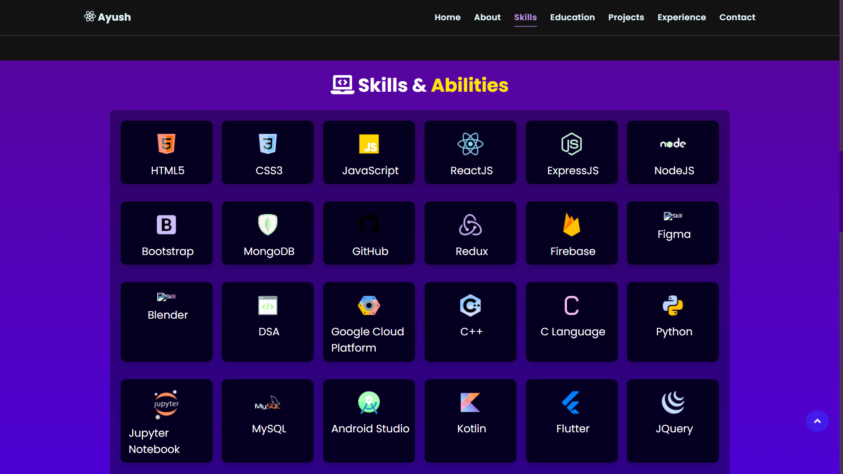Click the CSS3 shield icon
This screenshot has width=843, height=474.
[268, 144]
